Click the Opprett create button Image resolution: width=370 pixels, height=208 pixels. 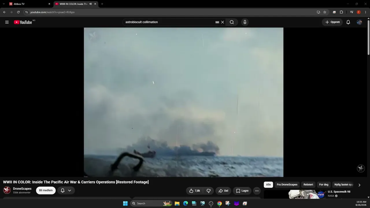pos(332,22)
